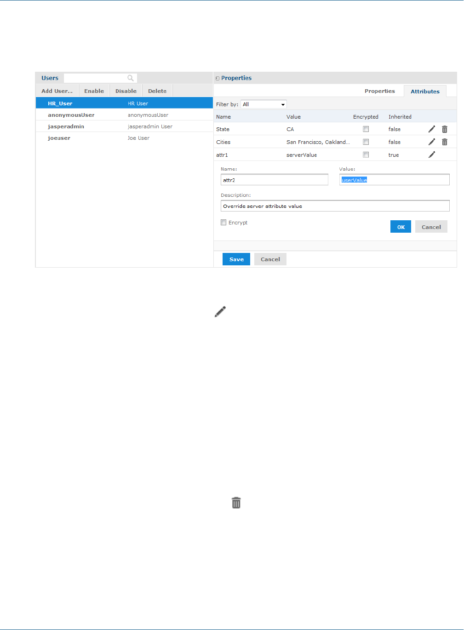The image size is (464, 630).
Task: Click the Name column header
Action: (223, 117)
